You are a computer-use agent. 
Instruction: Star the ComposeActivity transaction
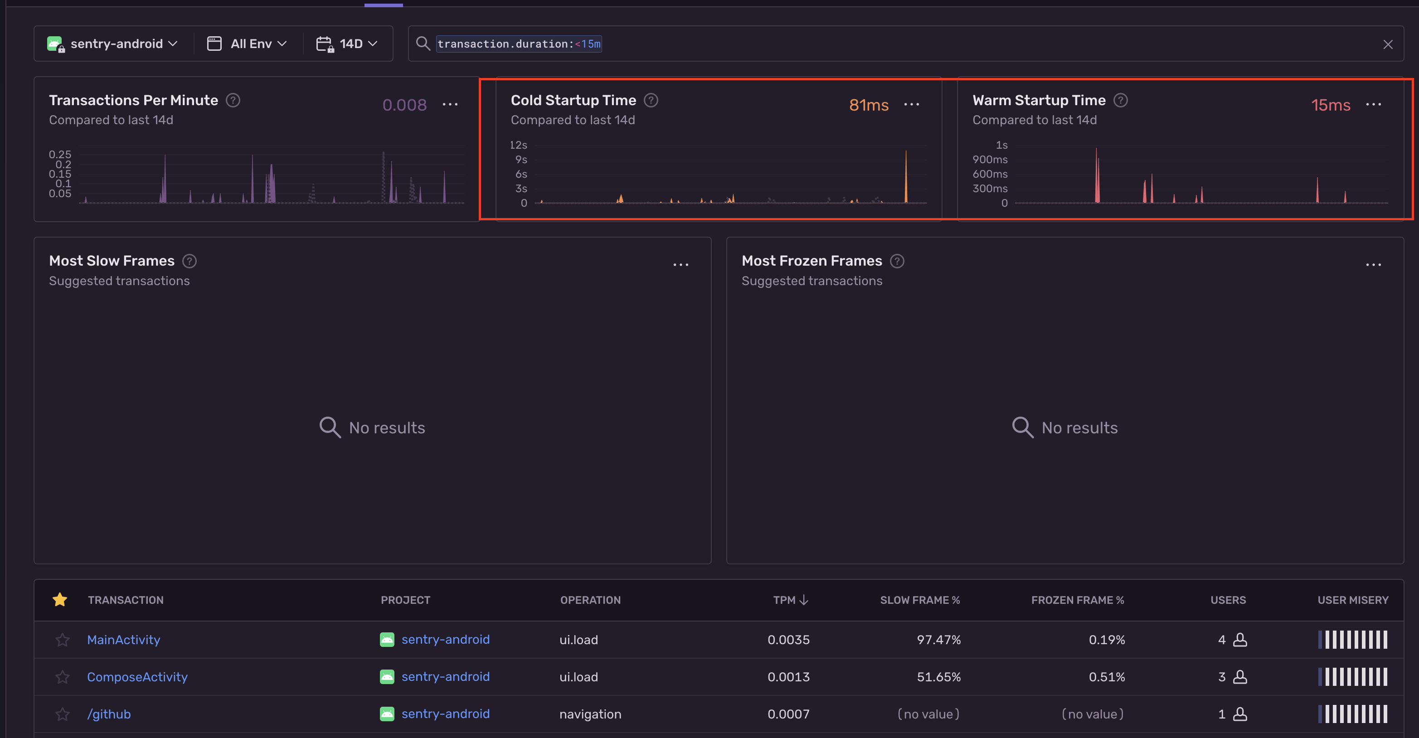(x=62, y=677)
